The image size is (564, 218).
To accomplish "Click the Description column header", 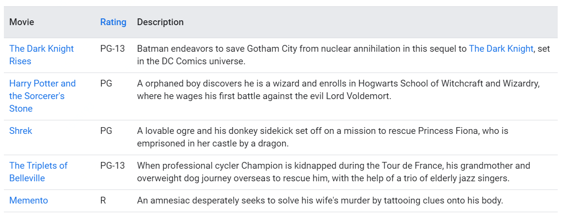I will [x=160, y=22].
